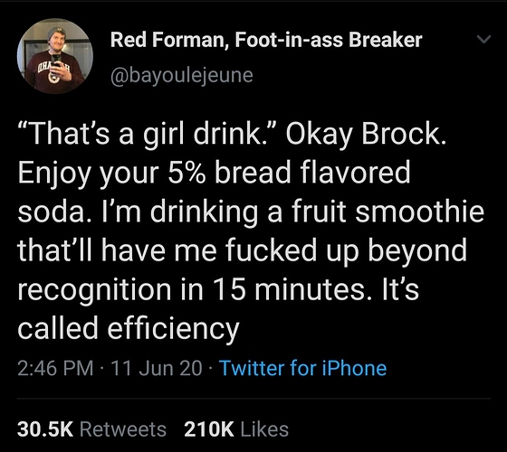The height and width of the screenshot is (452, 507).
Task: Click the phrase "5% bread flavored" in tweet
Action: pyautogui.click(x=289, y=173)
